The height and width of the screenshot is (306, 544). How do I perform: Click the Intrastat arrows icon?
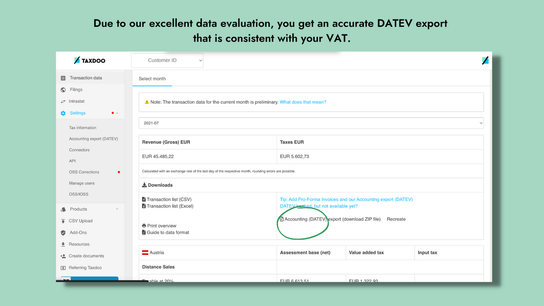(63, 102)
